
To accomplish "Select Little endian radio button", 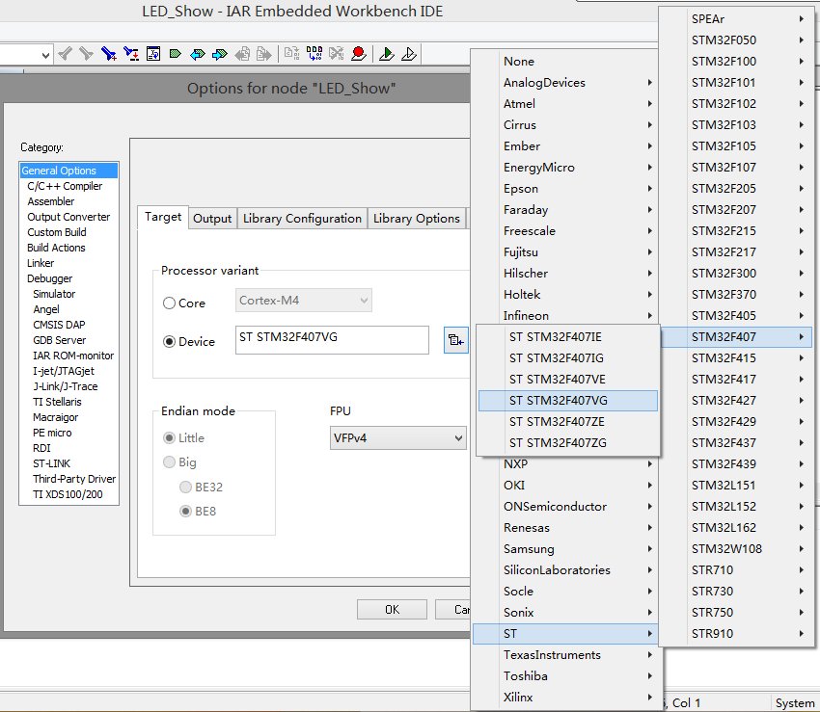I will coord(169,437).
